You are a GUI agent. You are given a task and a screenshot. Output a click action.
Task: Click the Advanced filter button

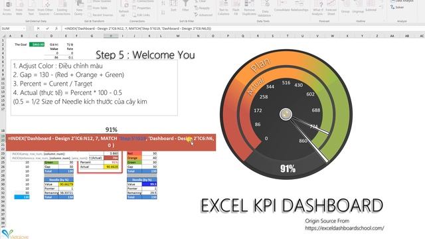[203, 15]
